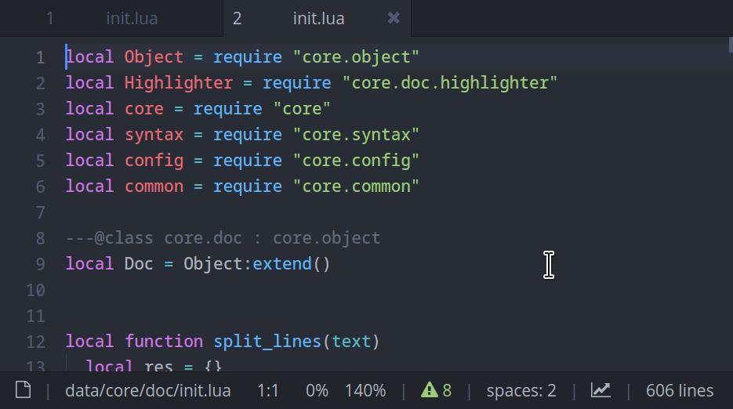The image size is (733, 409).
Task: Click the split_lines function name
Action: click(267, 341)
